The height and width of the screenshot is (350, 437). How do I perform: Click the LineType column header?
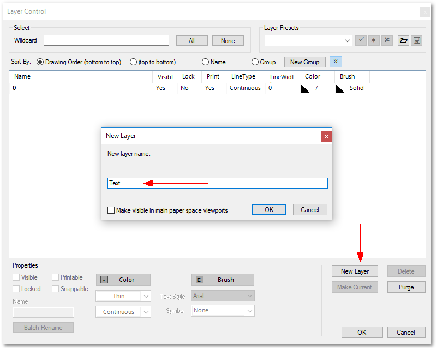point(246,76)
